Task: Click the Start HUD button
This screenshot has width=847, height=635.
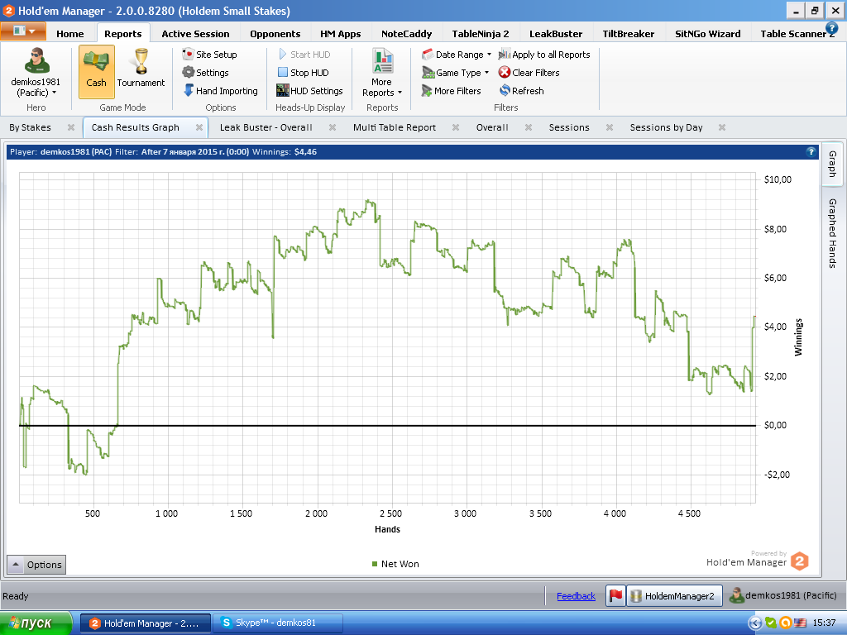Action: pos(304,55)
